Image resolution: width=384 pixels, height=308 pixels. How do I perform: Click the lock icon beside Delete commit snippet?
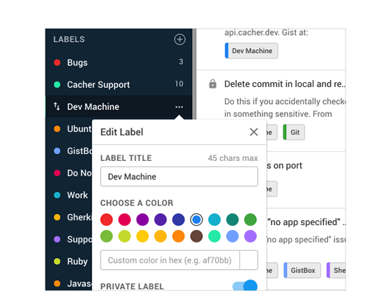pyautogui.click(x=212, y=84)
